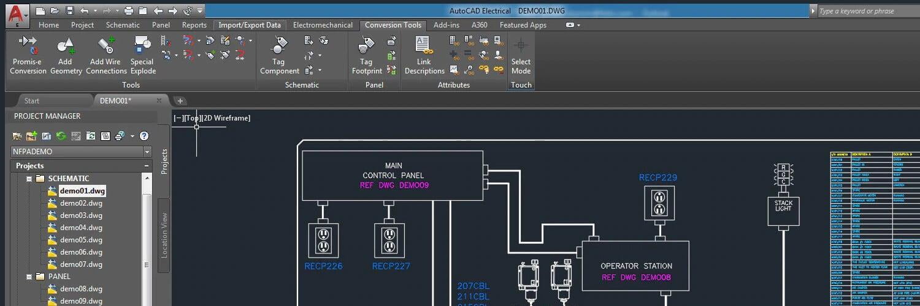
Task: Switch to the Project ribbon tab
Action: click(83, 25)
